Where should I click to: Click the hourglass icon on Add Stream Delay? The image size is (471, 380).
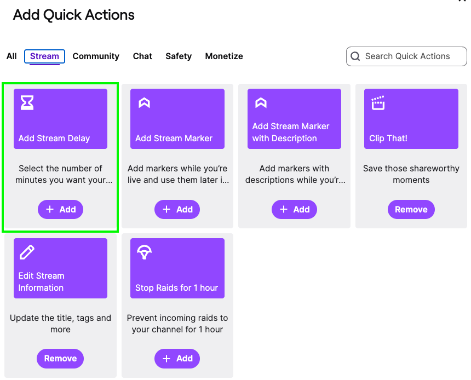coord(27,102)
